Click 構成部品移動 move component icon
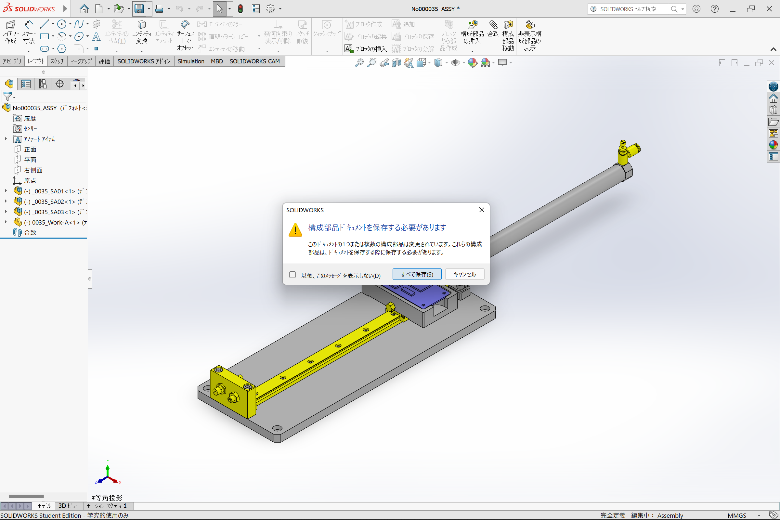 (x=508, y=35)
